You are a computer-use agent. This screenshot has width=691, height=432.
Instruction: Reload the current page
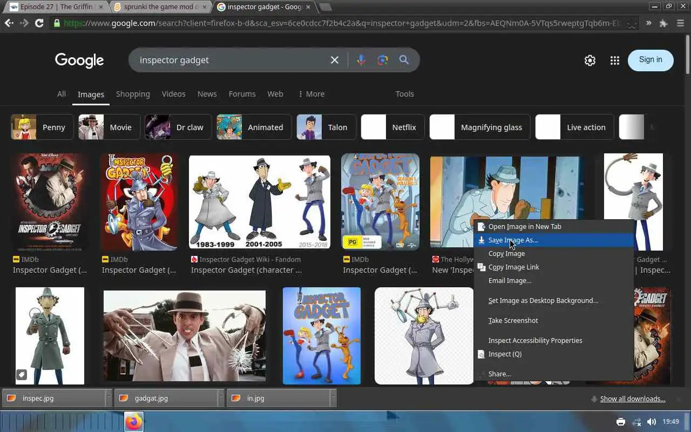pos(39,23)
